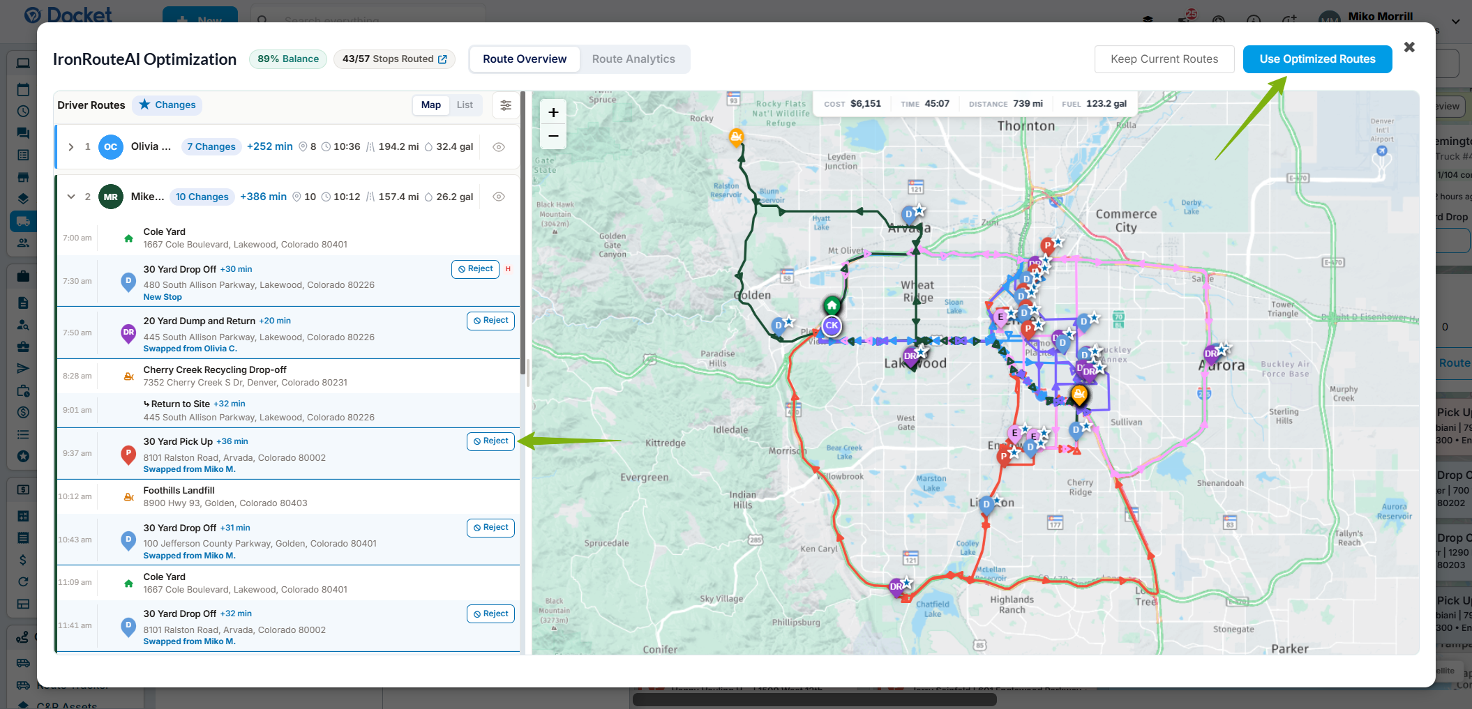This screenshot has height=709, width=1472.
Task: Toggle visibility of Mike's route
Action: point(499,197)
